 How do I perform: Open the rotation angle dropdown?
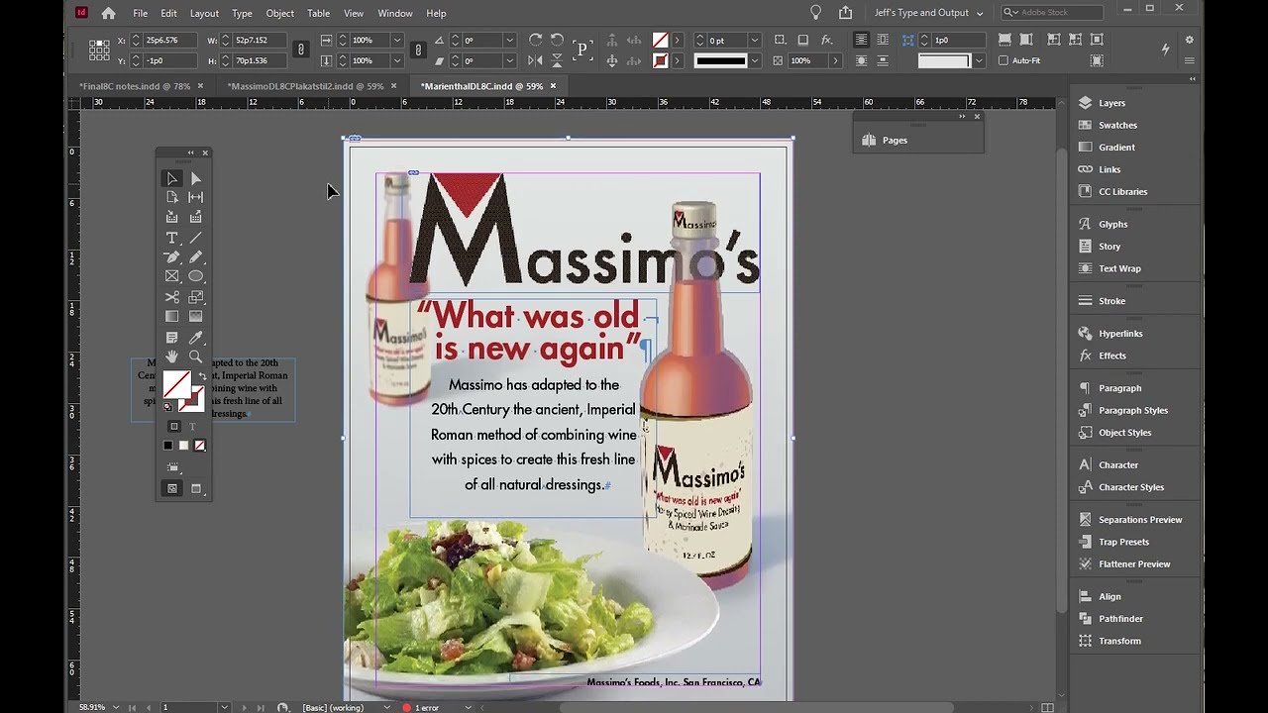click(509, 41)
